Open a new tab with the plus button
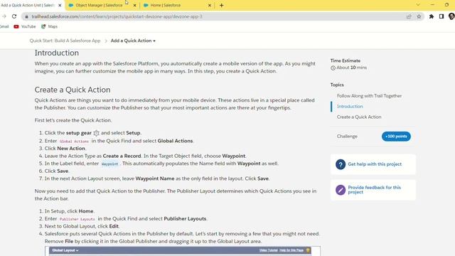 coord(221,5)
